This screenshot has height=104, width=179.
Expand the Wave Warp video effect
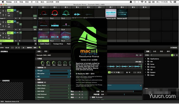tap(36, 85)
